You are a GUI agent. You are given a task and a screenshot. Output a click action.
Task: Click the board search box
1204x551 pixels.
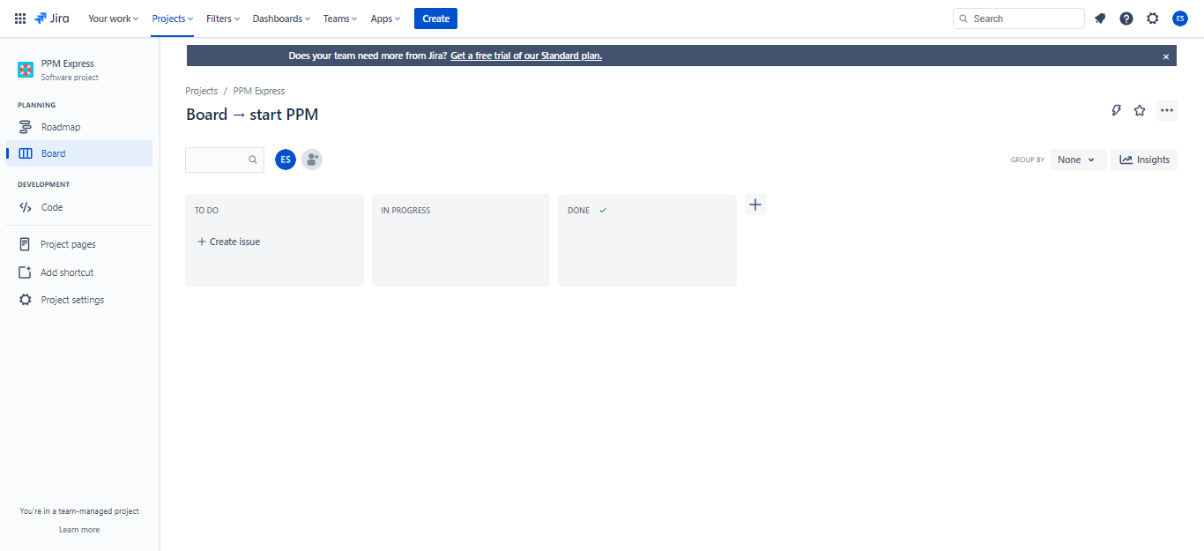(x=225, y=160)
